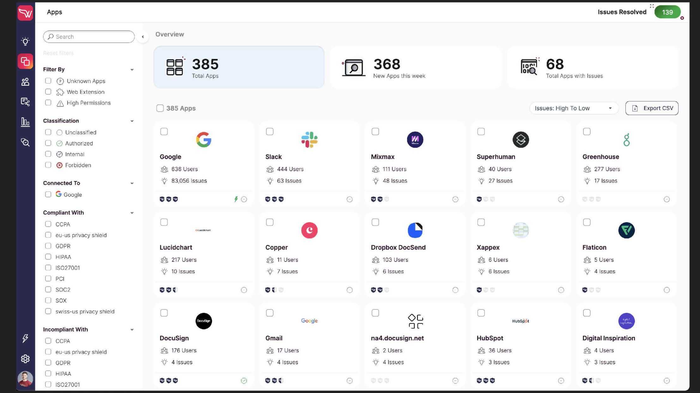Click the Reset filters link
The image size is (700, 393).
click(x=58, y=53)
